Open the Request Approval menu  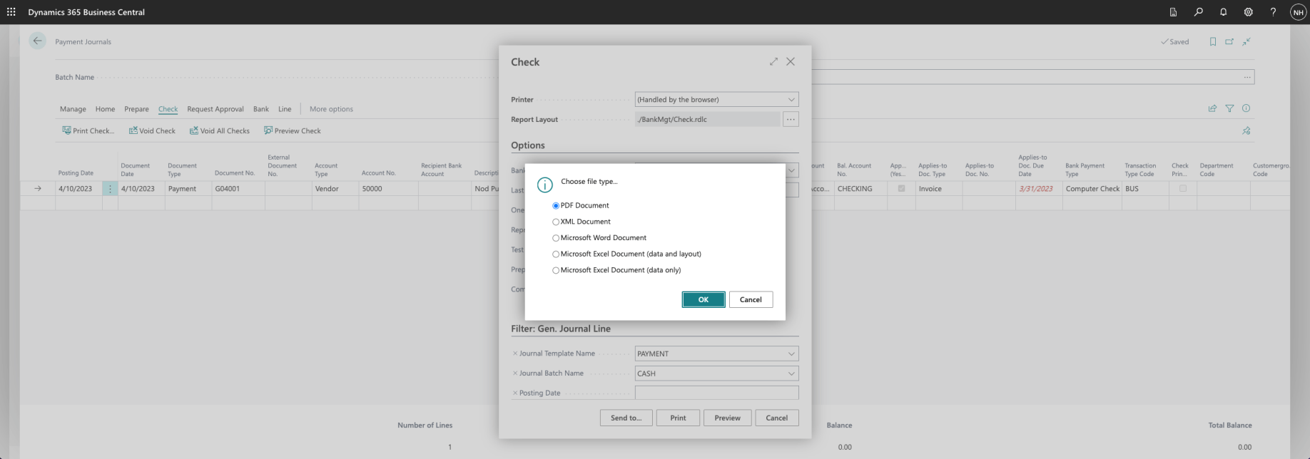[215, 109]
